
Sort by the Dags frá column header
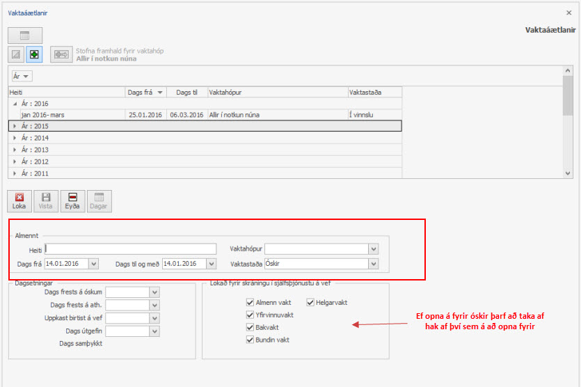pos(145,93)
